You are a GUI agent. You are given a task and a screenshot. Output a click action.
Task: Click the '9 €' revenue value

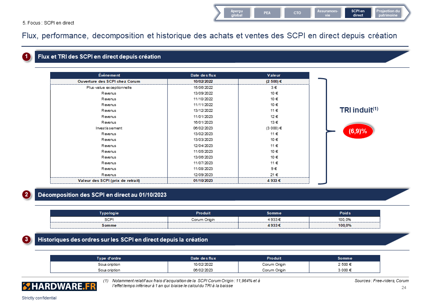(274, 168)
